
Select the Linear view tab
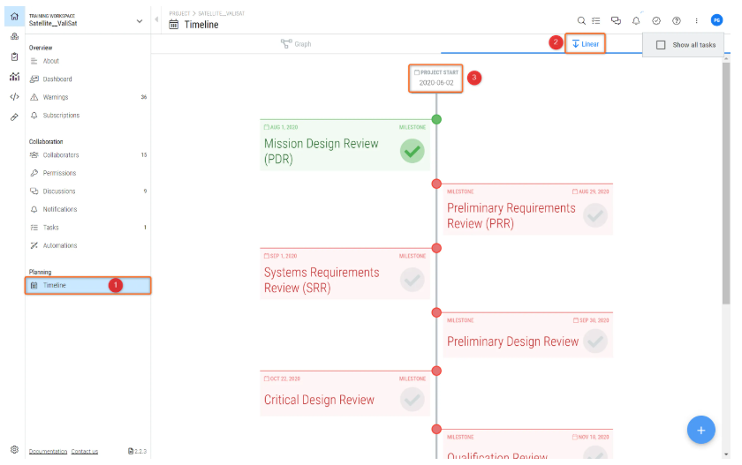pyautogui.click(x=586, y=44)
